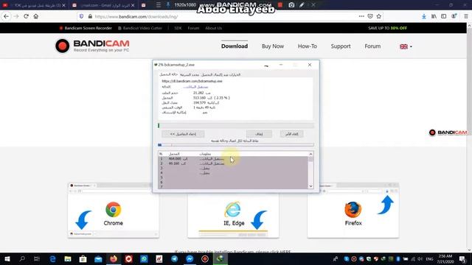Click the SAVE UP TO 30% OFF offer
Viewport: 472px width, 265px height.
pos(387,28)
